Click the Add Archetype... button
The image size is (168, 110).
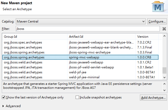(153, 98)
